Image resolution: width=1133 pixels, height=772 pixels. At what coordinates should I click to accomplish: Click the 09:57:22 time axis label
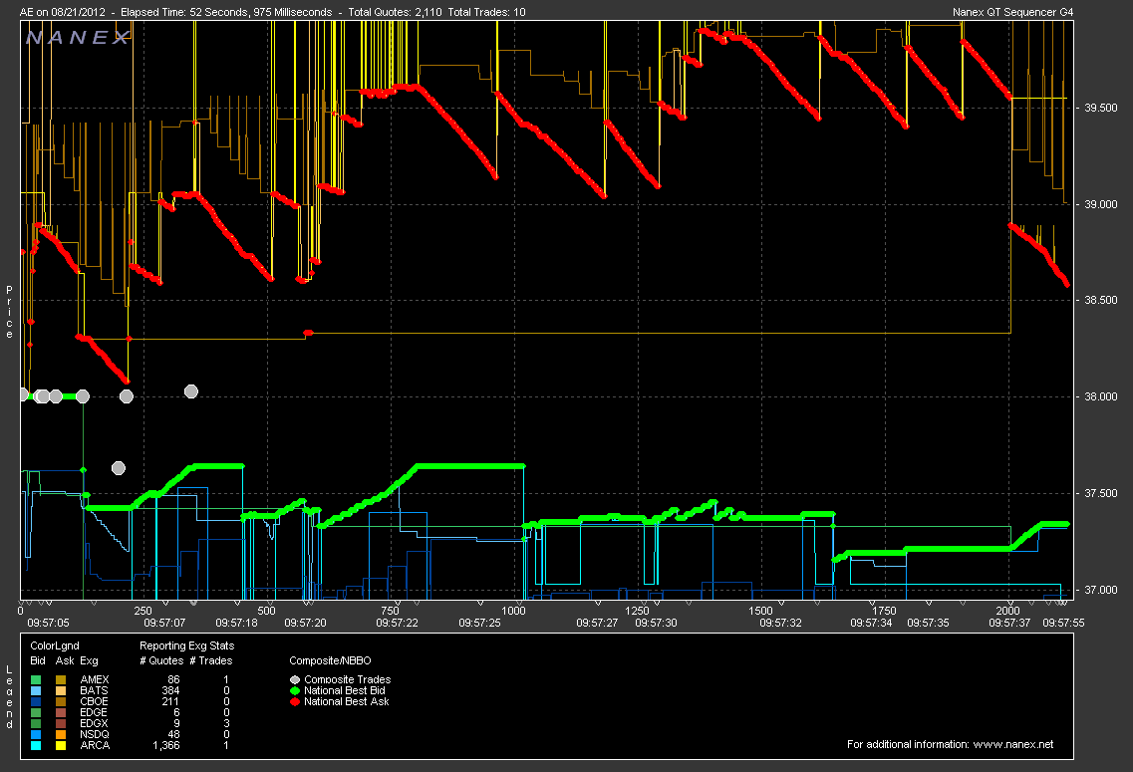pyautogui.click(x=398, y=623)
